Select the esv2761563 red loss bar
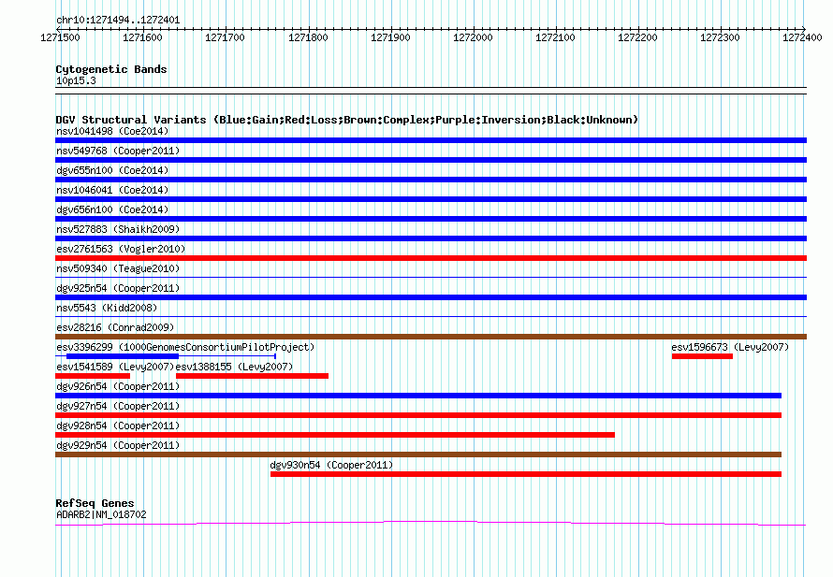 click(x=431, y=258)
